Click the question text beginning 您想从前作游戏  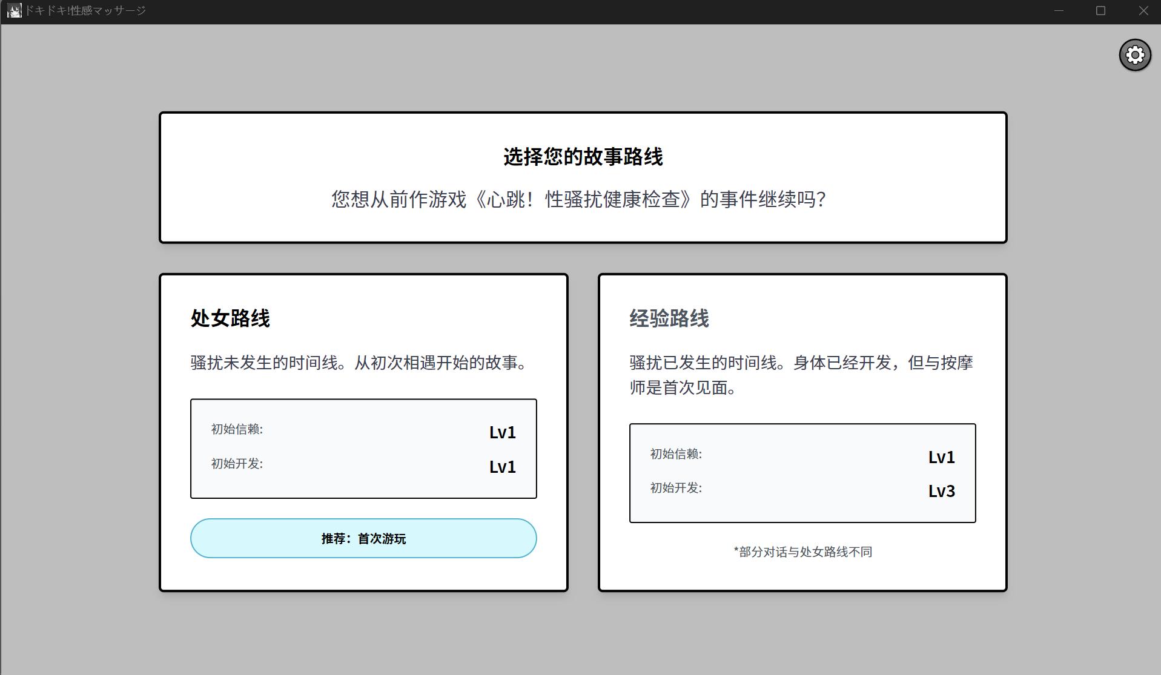(578, 199)
